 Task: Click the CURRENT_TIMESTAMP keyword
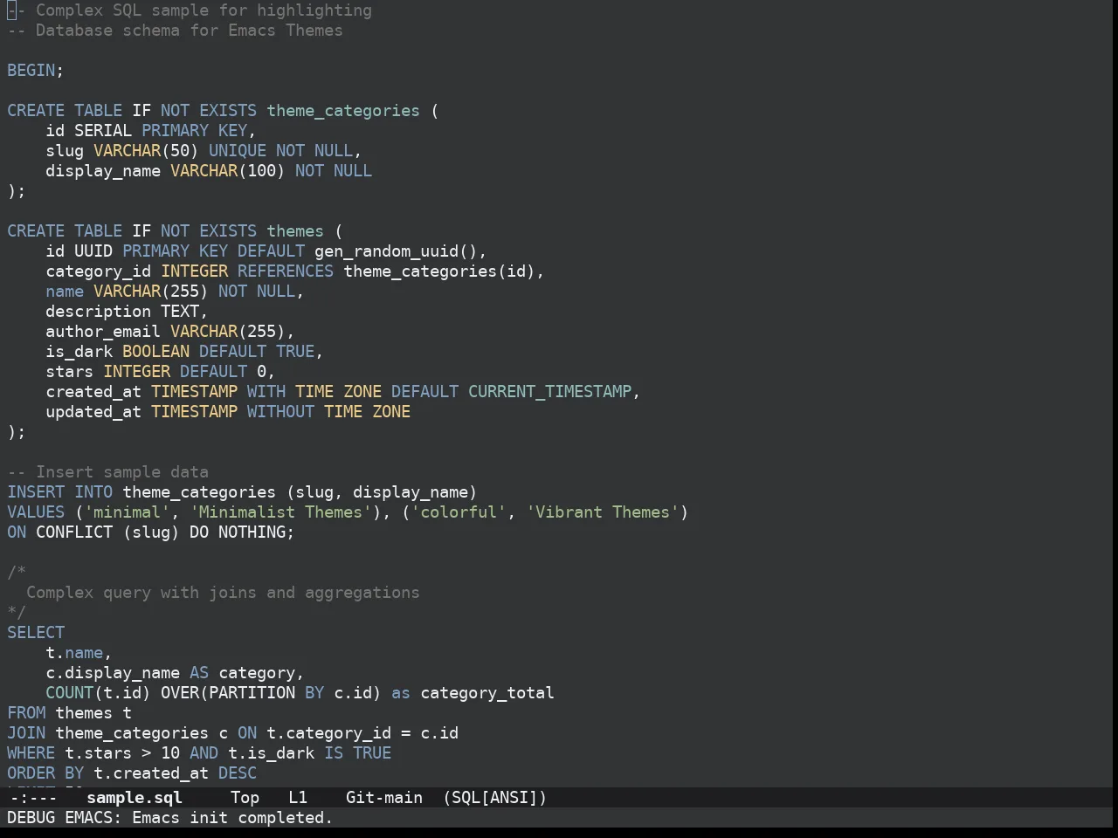point(549,391)
